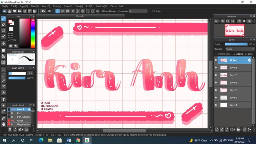Image resolution: width=256 pixels, height=144 pixels.
Task: Open the Blending mode dropdown
Action: pyautogui.click(x=240, y=49)
